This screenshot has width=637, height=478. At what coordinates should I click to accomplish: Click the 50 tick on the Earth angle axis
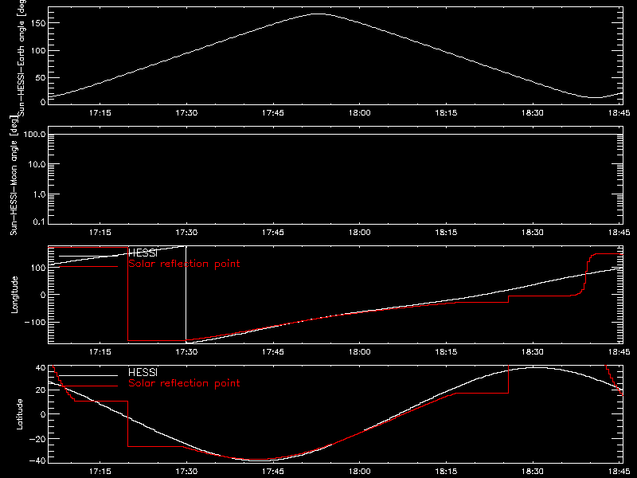[x=41, y=77]
